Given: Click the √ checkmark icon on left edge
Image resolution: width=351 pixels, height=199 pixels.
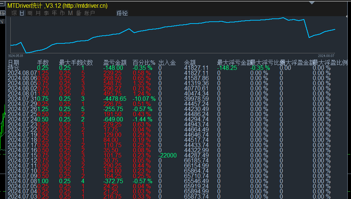Looking at the screenshot, I should [x=2, y=21].
